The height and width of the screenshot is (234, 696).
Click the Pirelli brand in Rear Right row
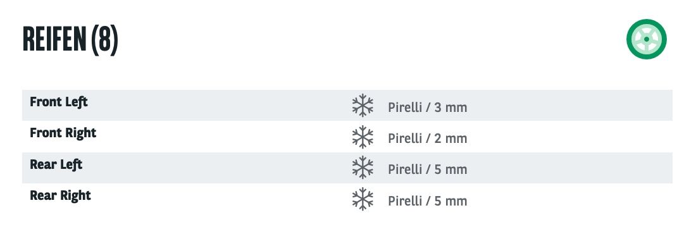click(405, 201)
